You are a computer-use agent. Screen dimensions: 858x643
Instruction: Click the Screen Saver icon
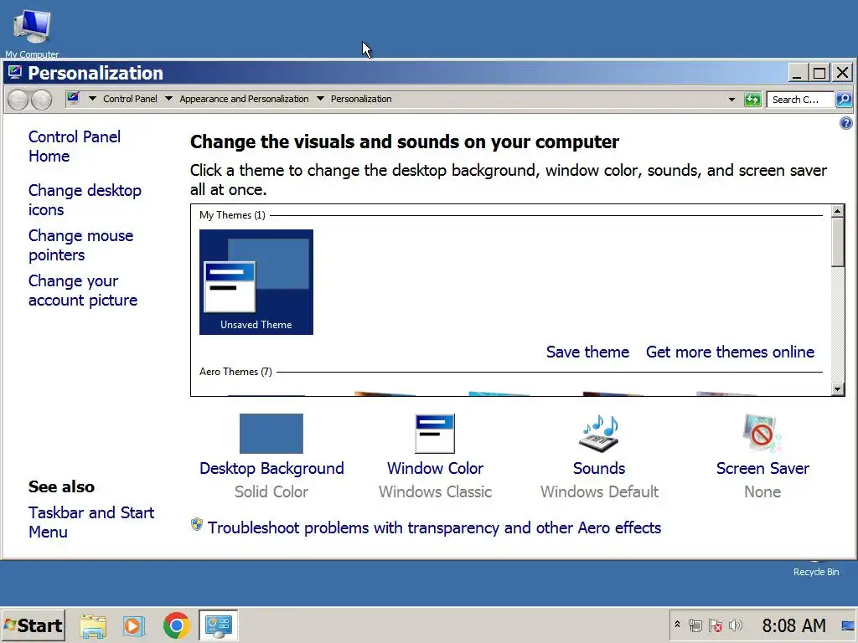[x=762, y=433]
